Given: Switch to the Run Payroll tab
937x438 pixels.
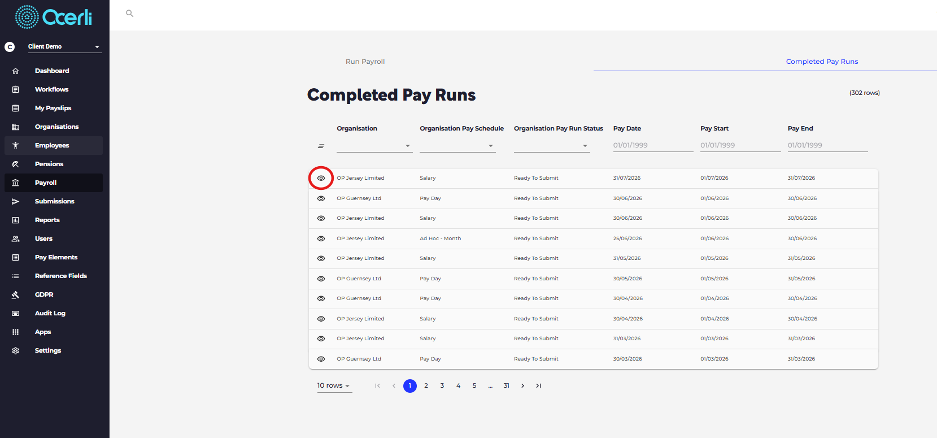Looking at the screenshot, I should 365,62.
